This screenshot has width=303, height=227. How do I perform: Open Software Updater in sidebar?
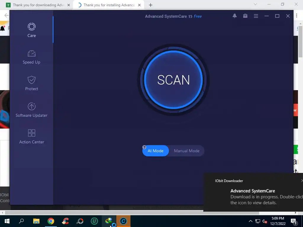pos(31,110)
